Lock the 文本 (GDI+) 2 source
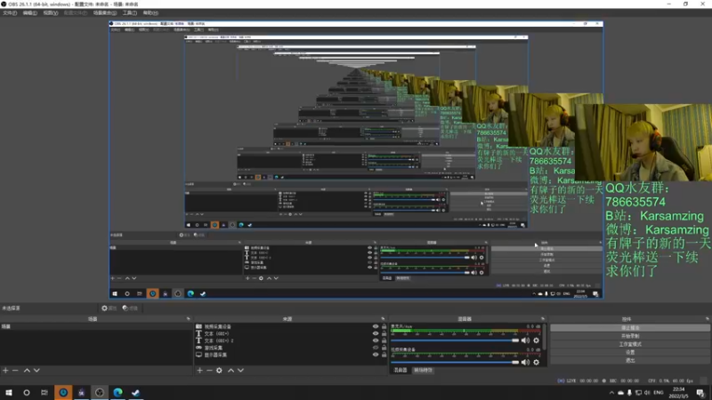The image size is (712, 400). click(384, 340)
